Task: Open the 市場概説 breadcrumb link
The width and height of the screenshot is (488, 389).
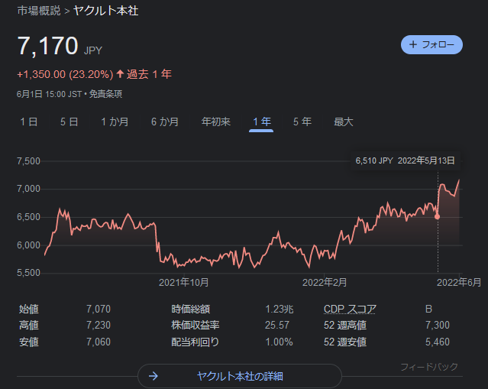Action: (x=39, y=11)
